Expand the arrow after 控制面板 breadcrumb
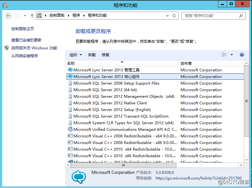This screenshot has width=252, height=188. pyautogui.click(x=69, y=15)
